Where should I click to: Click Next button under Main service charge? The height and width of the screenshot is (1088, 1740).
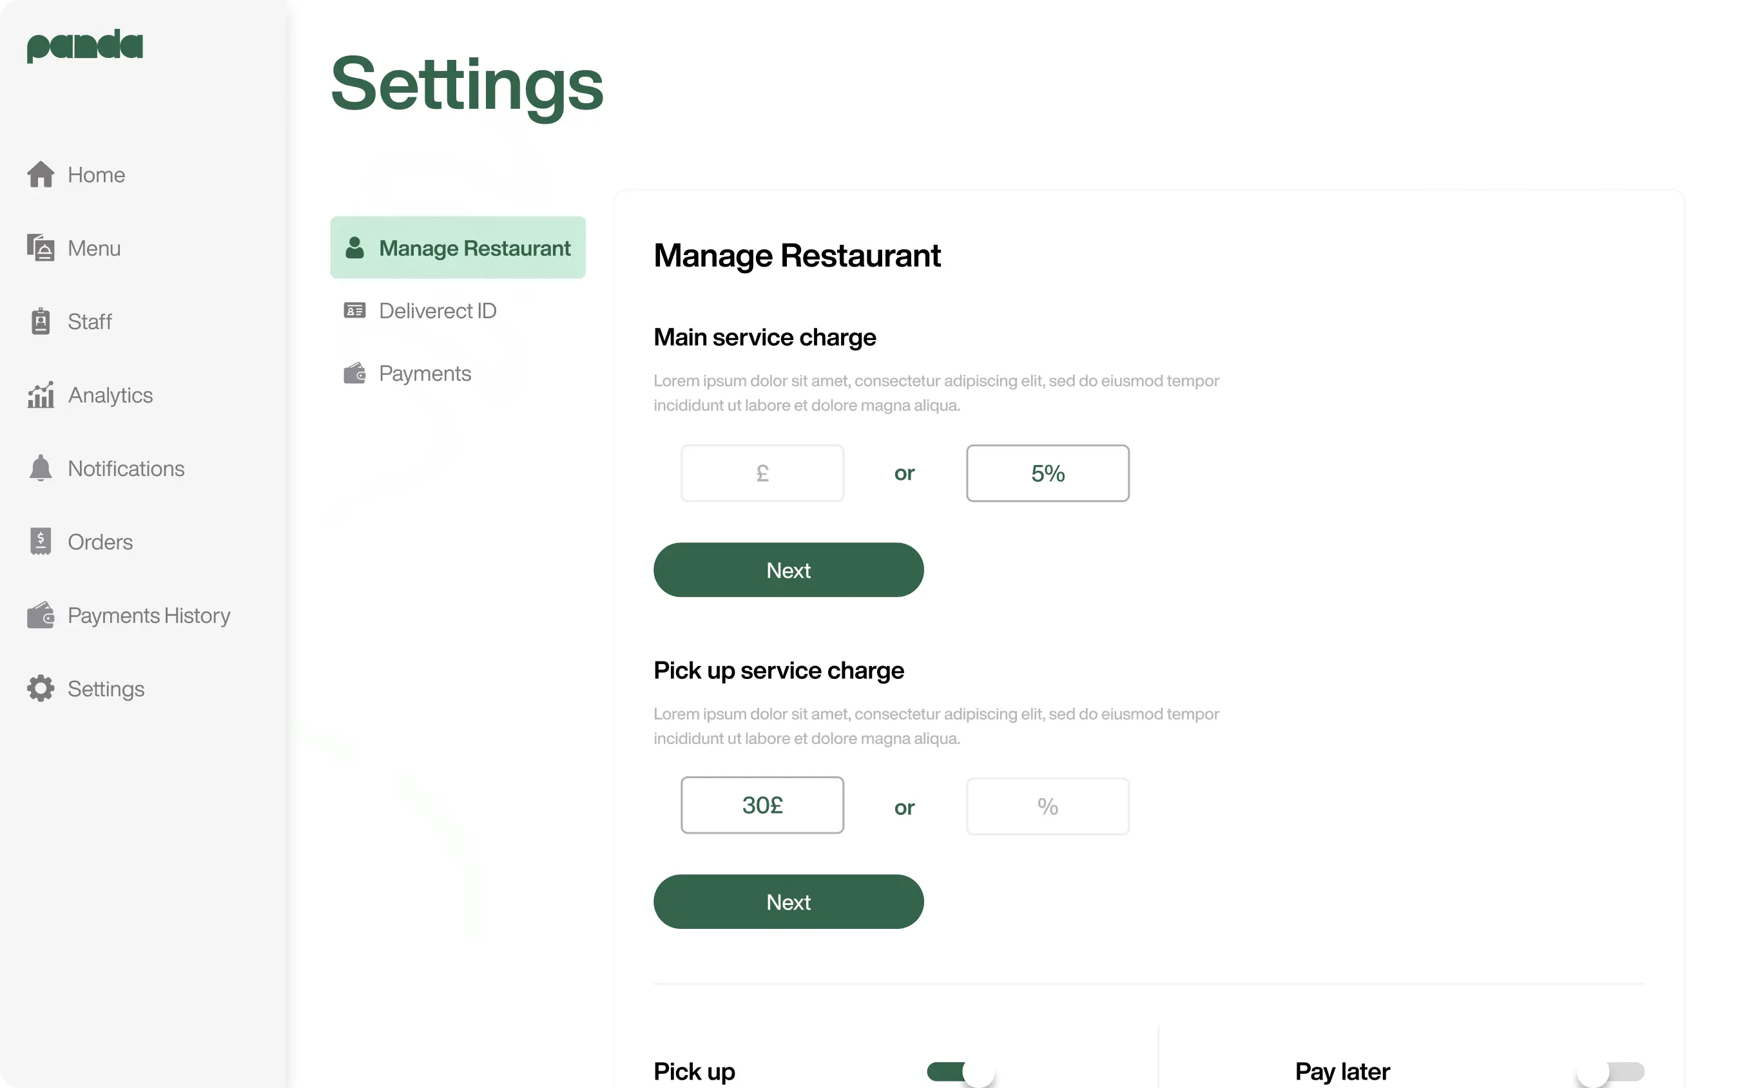[789, 569]
